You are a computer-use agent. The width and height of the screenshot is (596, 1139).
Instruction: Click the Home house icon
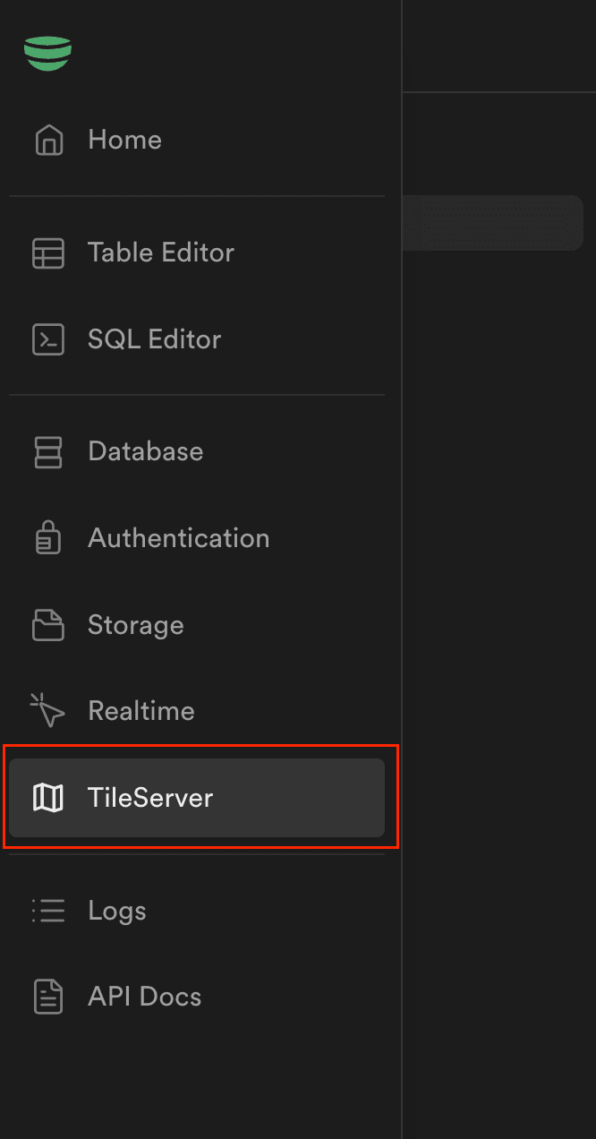click(x=48, y=141)
